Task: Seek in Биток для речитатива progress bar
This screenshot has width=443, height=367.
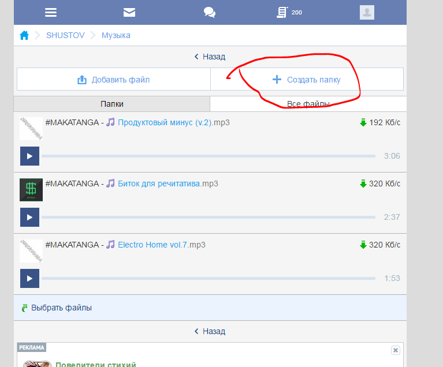Action: point(208,217)
